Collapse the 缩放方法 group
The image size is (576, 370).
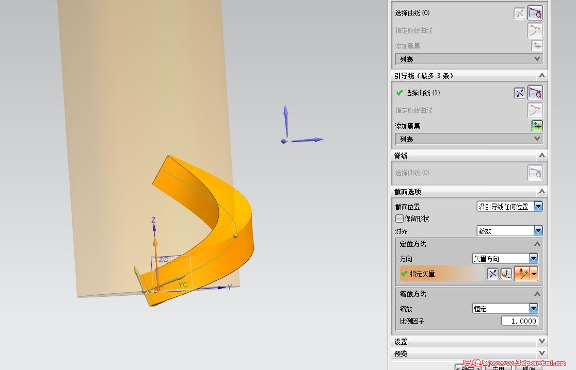tap(537, 294)
